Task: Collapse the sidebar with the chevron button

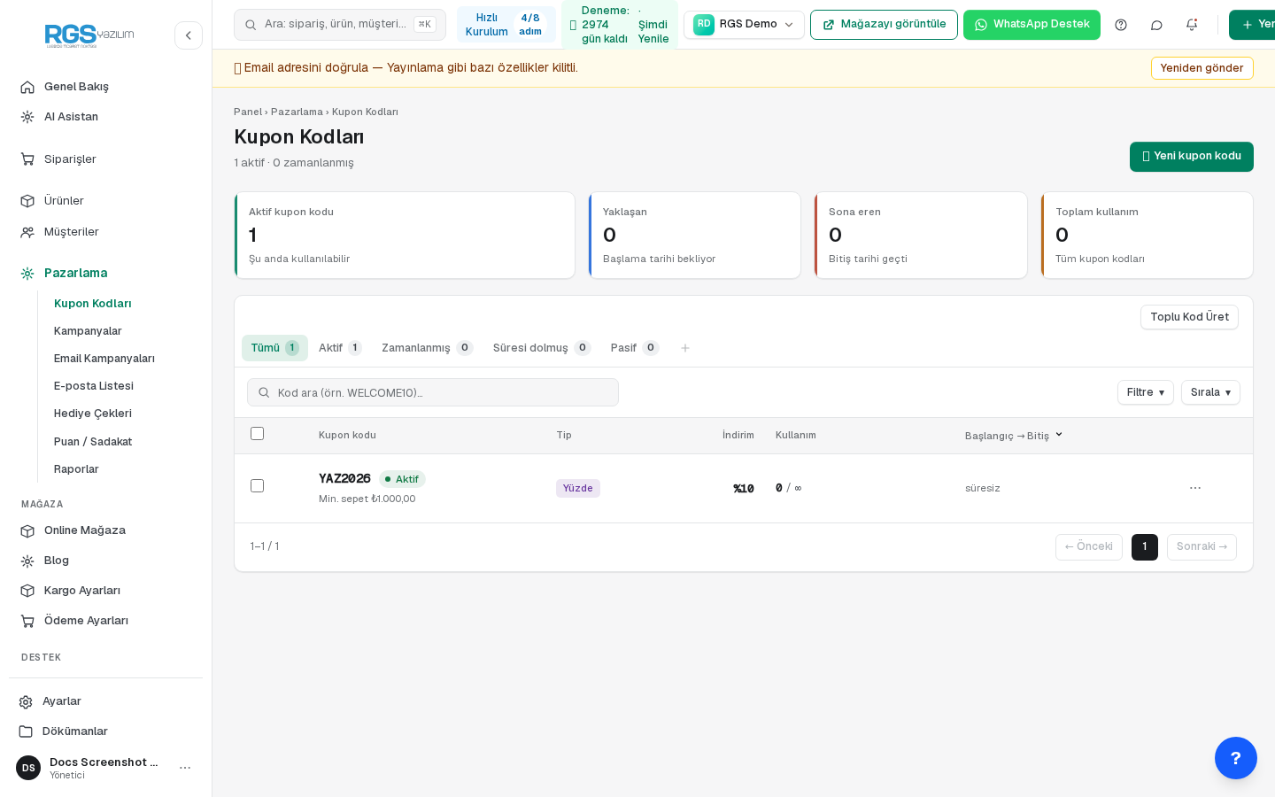Action: pyautogui.click(x=189, y=35)
